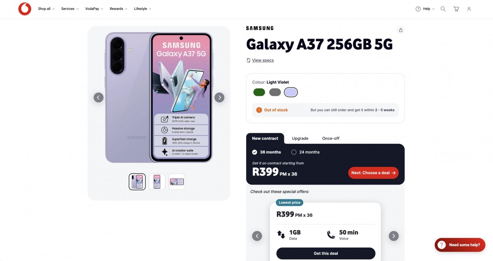This screenshot has width=493, height=261.
Task: Show previous product image with left arrow
Action: point(99,97)
